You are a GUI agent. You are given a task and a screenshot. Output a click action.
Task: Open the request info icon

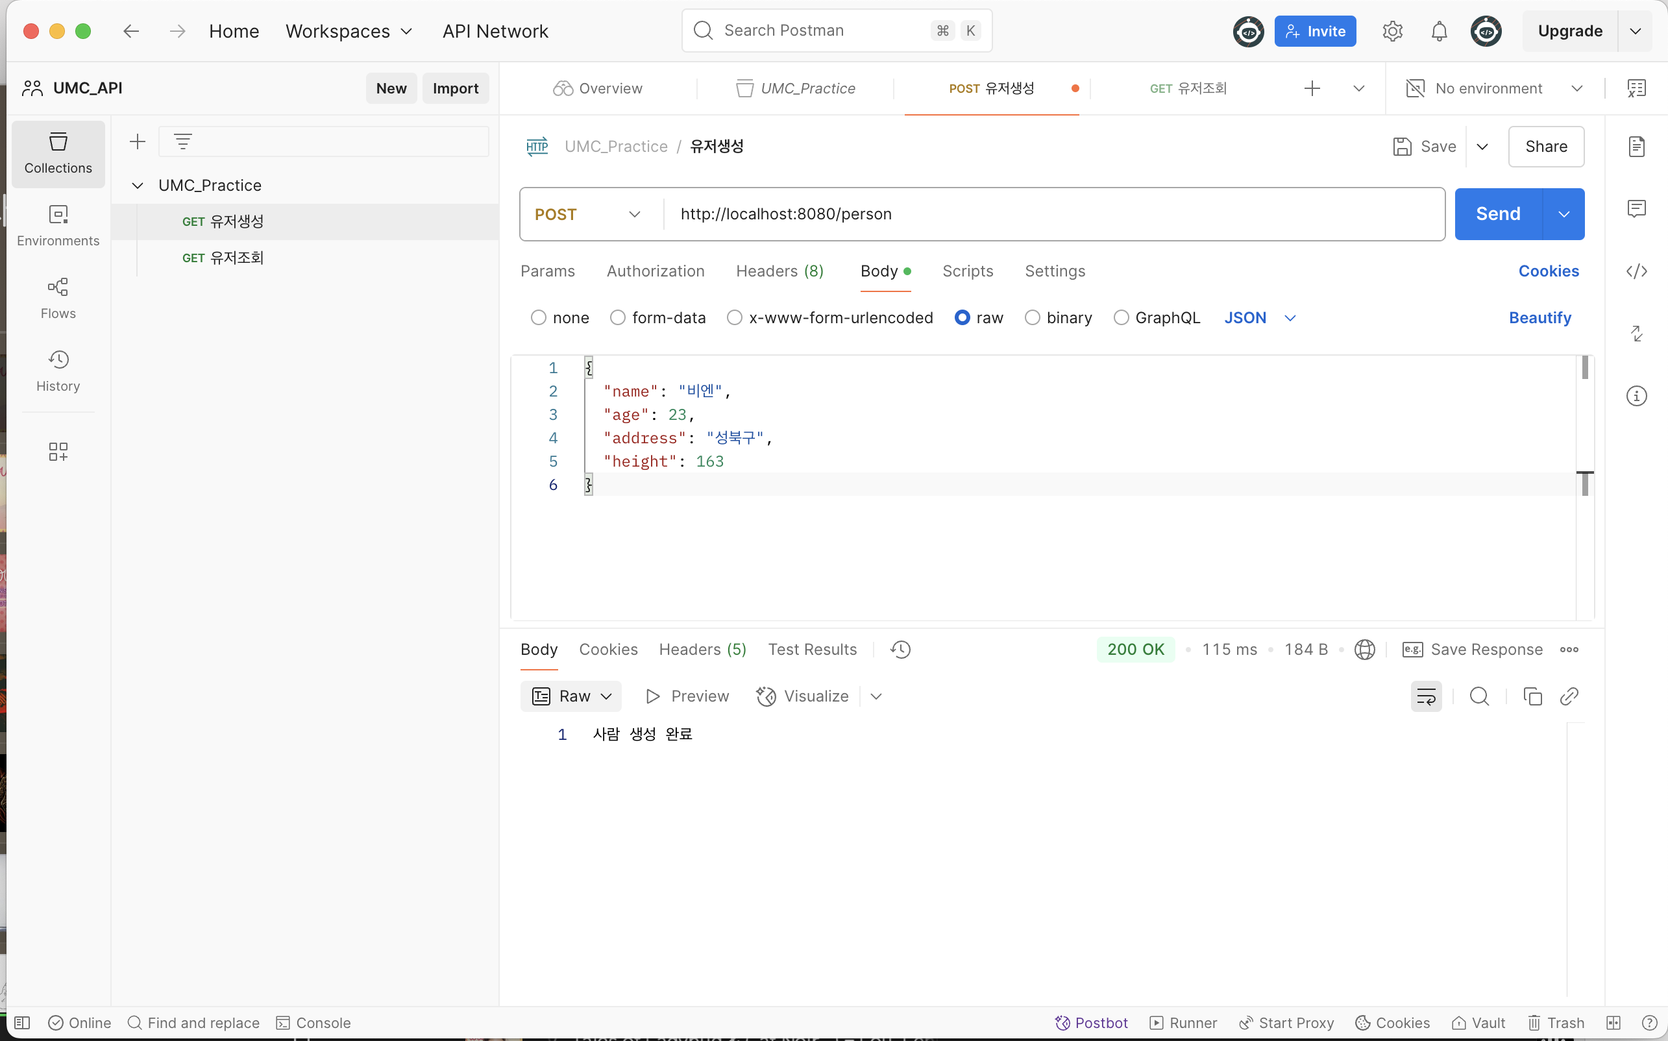click(x=1636, y=396)
